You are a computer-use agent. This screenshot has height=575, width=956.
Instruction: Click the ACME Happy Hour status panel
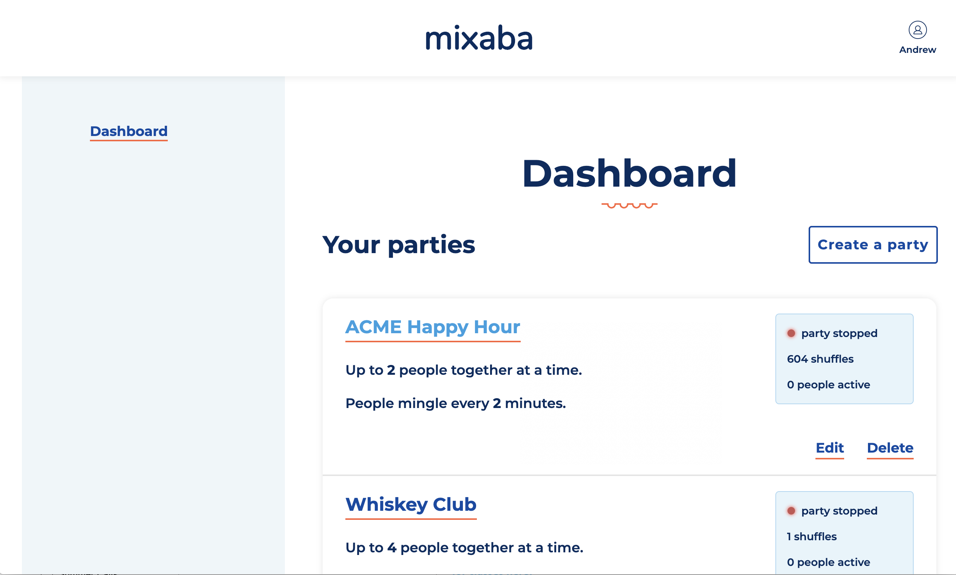[x=844, y=359]
